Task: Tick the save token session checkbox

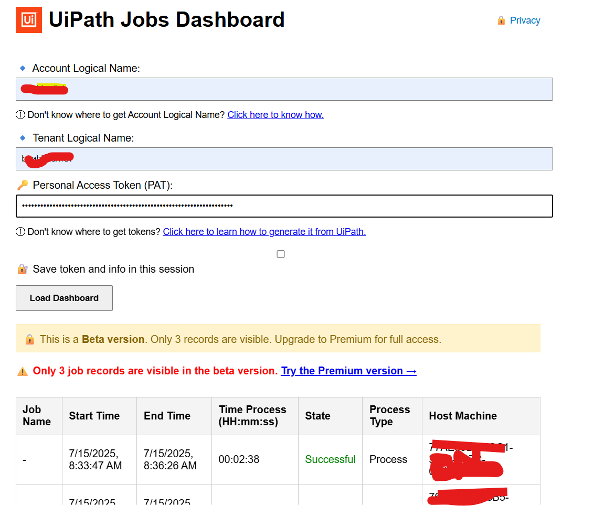Action: pyautogui.click(x=281, y=254)
